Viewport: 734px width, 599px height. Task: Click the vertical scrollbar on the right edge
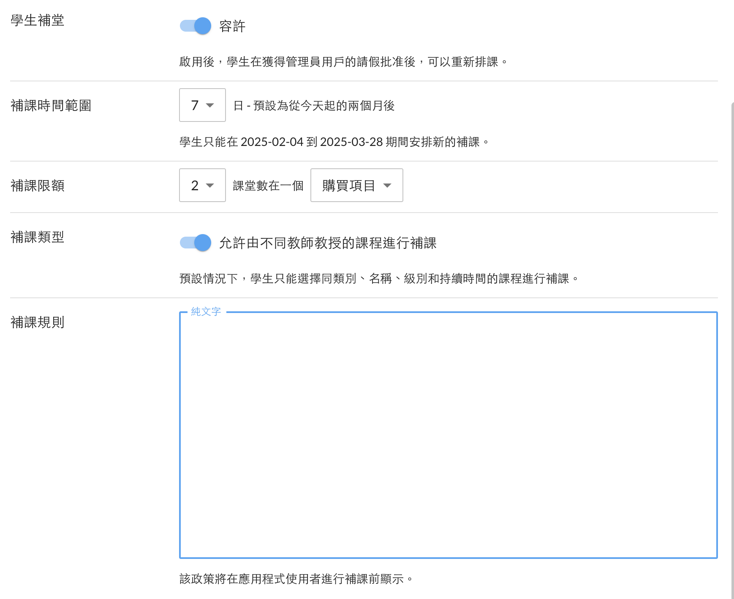(732, 337)
